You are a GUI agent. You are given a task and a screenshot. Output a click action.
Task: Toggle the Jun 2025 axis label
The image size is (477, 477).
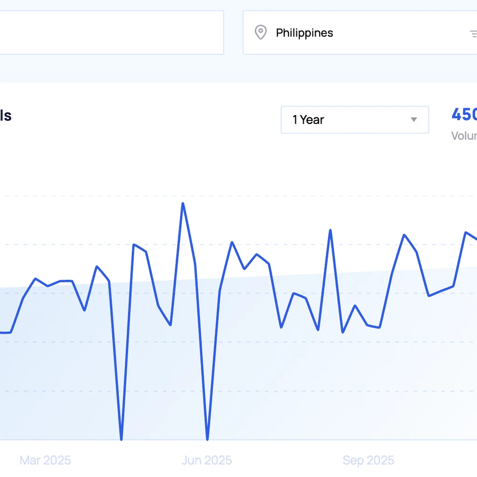(206, 460)
